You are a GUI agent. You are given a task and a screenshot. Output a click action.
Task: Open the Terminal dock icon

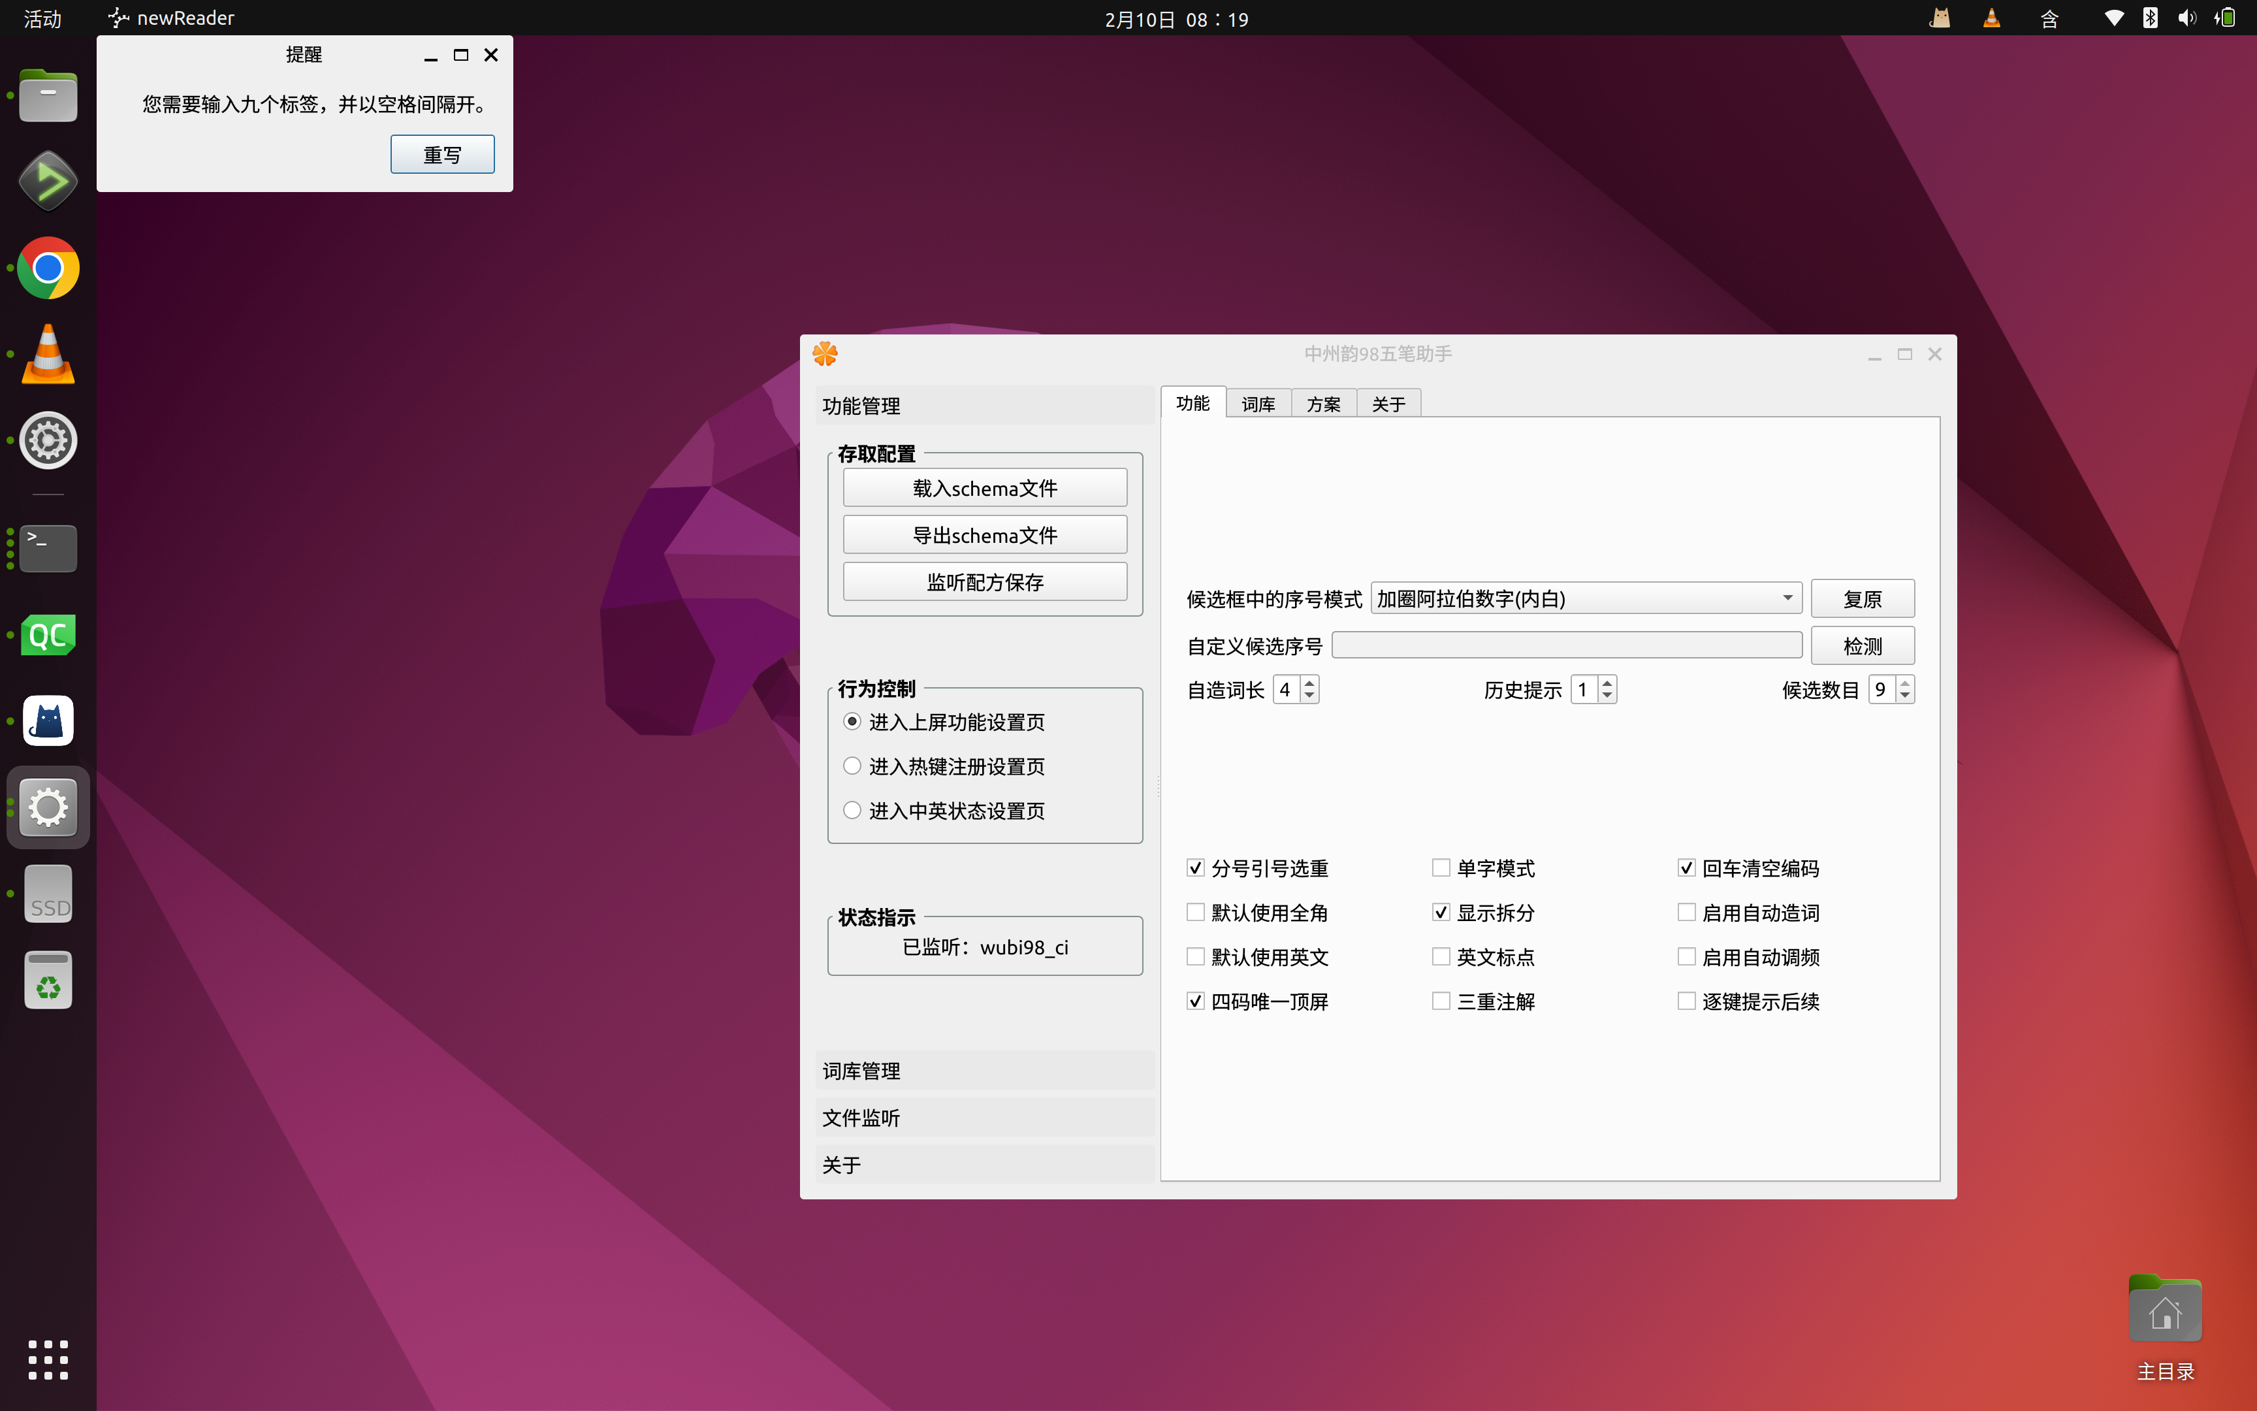point(48,548)
